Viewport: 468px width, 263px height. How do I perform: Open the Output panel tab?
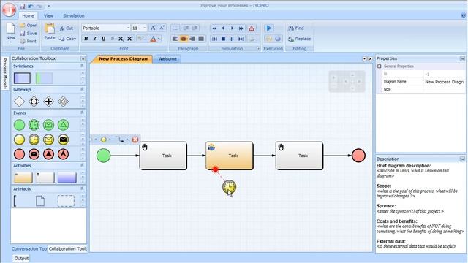point(21,258)
